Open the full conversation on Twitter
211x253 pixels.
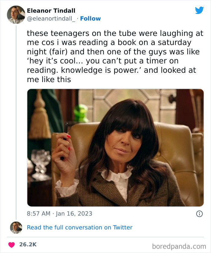pos(80,227)
